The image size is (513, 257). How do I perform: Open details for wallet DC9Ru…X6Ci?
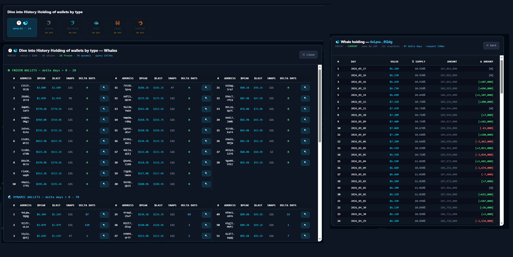click(206, 141)
